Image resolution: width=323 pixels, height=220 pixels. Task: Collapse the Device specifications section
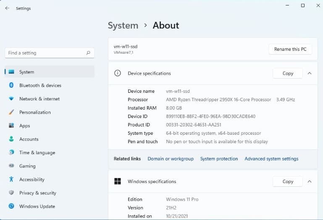click(310, 73)
